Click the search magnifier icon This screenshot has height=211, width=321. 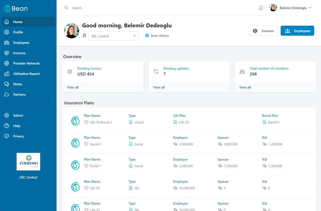(67, 8)
